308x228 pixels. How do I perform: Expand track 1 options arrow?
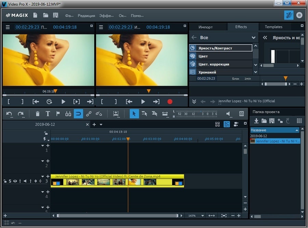point(43,145)
